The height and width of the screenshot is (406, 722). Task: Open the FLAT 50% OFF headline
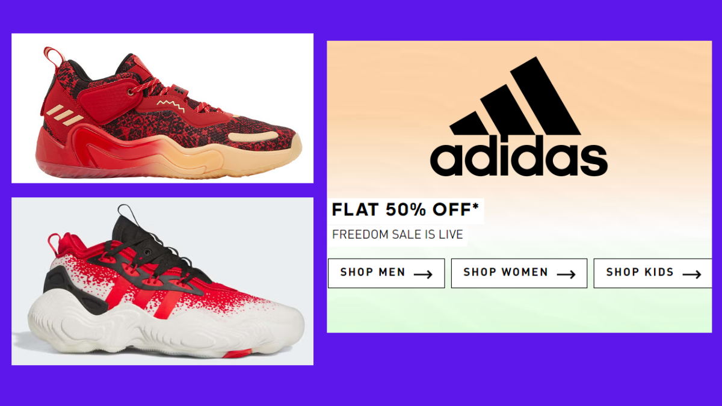click(x=406, y=210)
